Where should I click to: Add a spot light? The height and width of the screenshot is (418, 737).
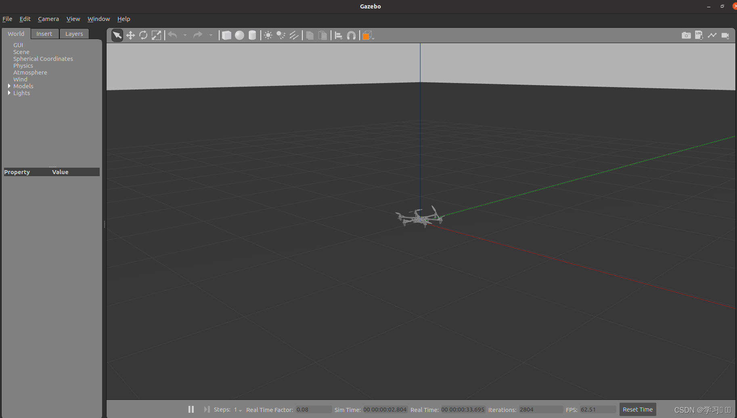281,35
